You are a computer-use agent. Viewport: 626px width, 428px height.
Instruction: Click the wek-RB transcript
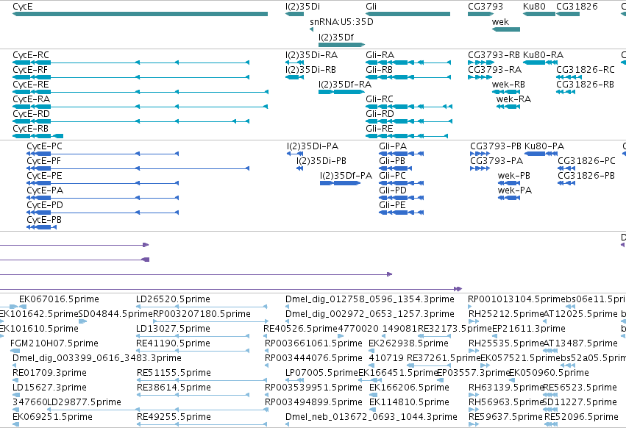coord(506,92)
